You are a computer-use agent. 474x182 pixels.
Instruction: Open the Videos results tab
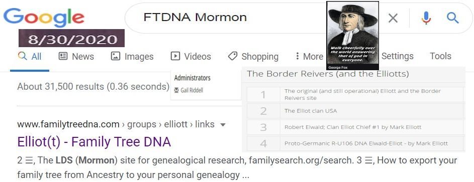pyautogui.click(x=191, y=56)
